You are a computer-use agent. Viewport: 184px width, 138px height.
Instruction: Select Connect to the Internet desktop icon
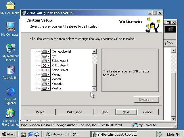tap(10, 117)
